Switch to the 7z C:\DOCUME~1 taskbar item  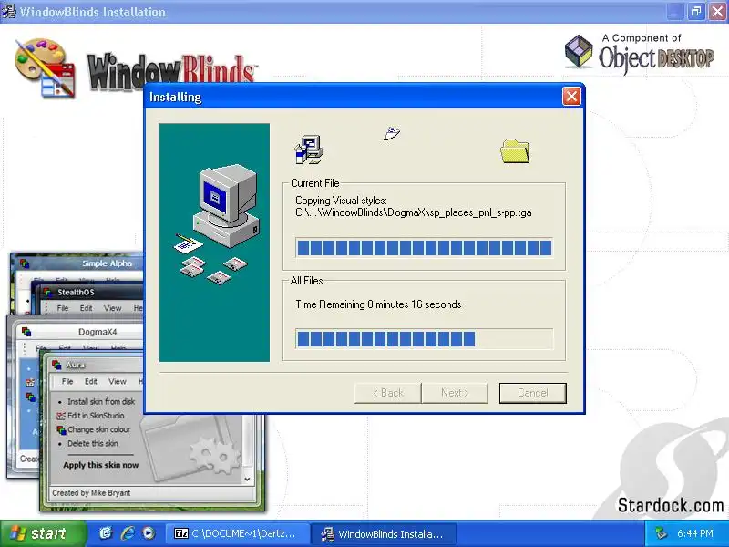click(238, 534)
